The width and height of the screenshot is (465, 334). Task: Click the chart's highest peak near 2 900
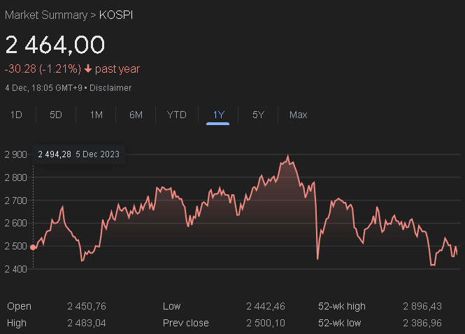pos(287,155)
